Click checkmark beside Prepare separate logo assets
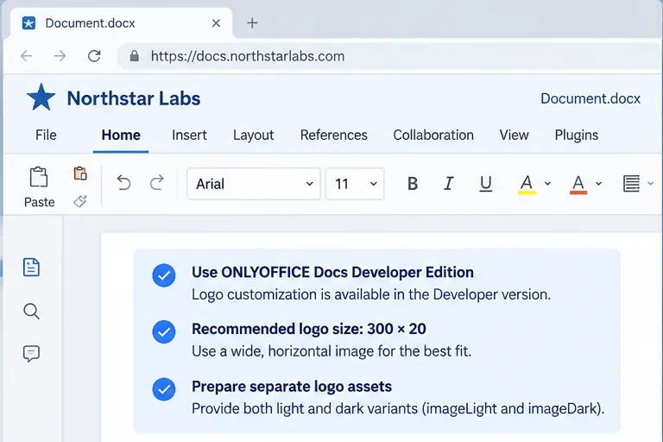The width and height of the screenshot is (663, 442). point(164,389)
